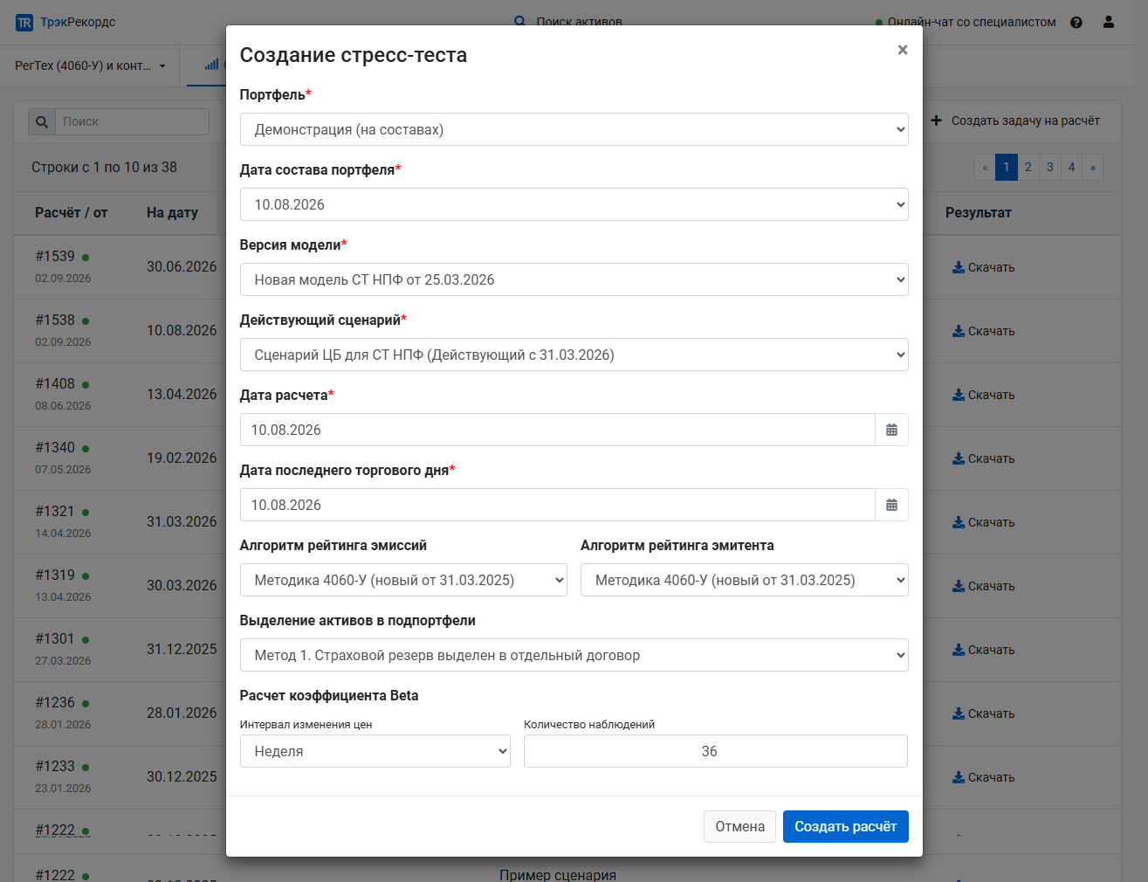This screenshot has width=1148, height=882.
Task: Go to page 4 in pagination
Action: pyautogui.click(x=1071, y=167)
